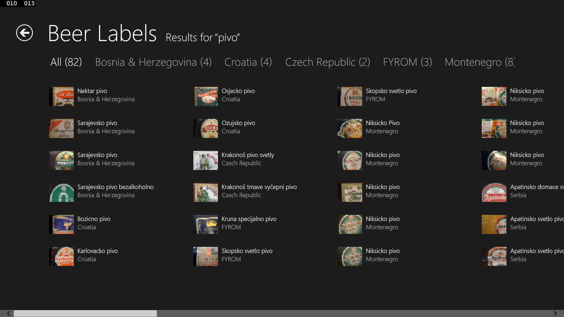Switch to Croatia (4) filter tab

click(248, 62)
